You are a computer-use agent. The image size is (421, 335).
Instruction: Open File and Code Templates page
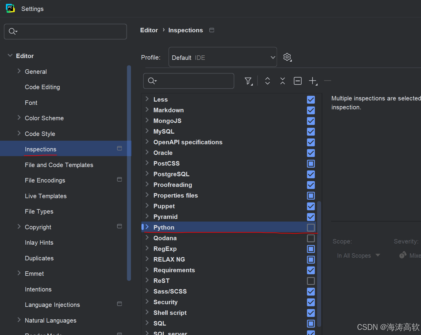[59, 165]
